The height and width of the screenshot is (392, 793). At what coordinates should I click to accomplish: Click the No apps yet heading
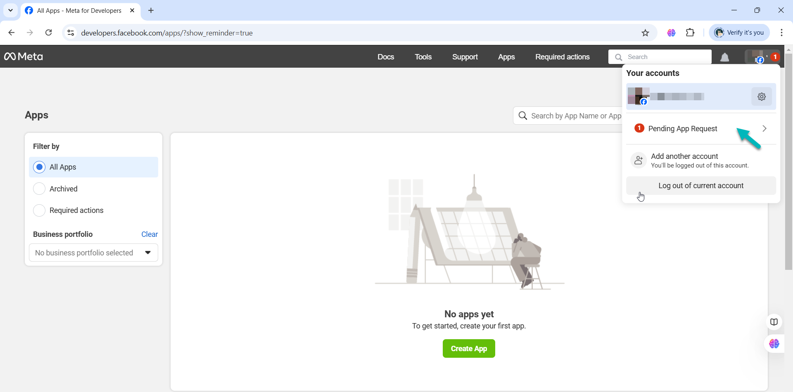pyautogui.click(x=469, y=314)
